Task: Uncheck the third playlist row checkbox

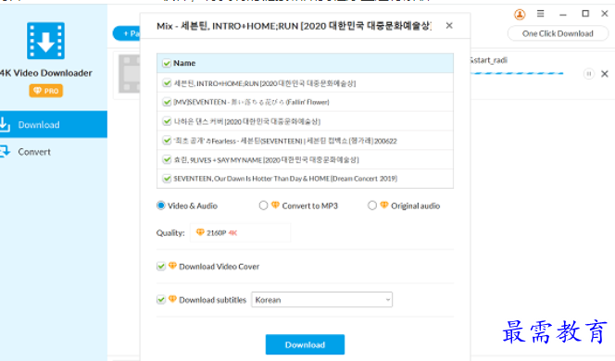Action: click(167, 121)
